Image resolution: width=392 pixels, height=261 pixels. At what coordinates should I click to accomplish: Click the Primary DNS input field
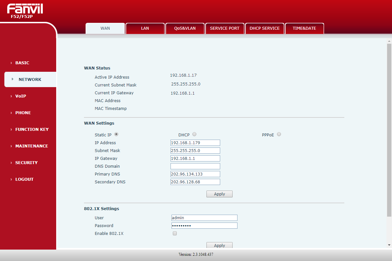pyautogui.click(x=195, y=174)
